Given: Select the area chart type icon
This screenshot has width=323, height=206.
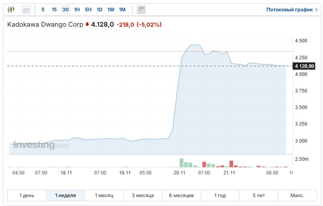Looking at the screenshot, I should click(26, 9).
